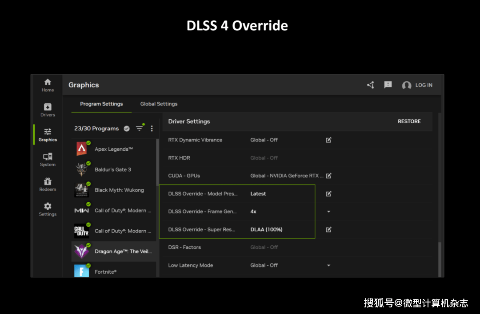Click the programs list scrollbar

tap(158, 163)
